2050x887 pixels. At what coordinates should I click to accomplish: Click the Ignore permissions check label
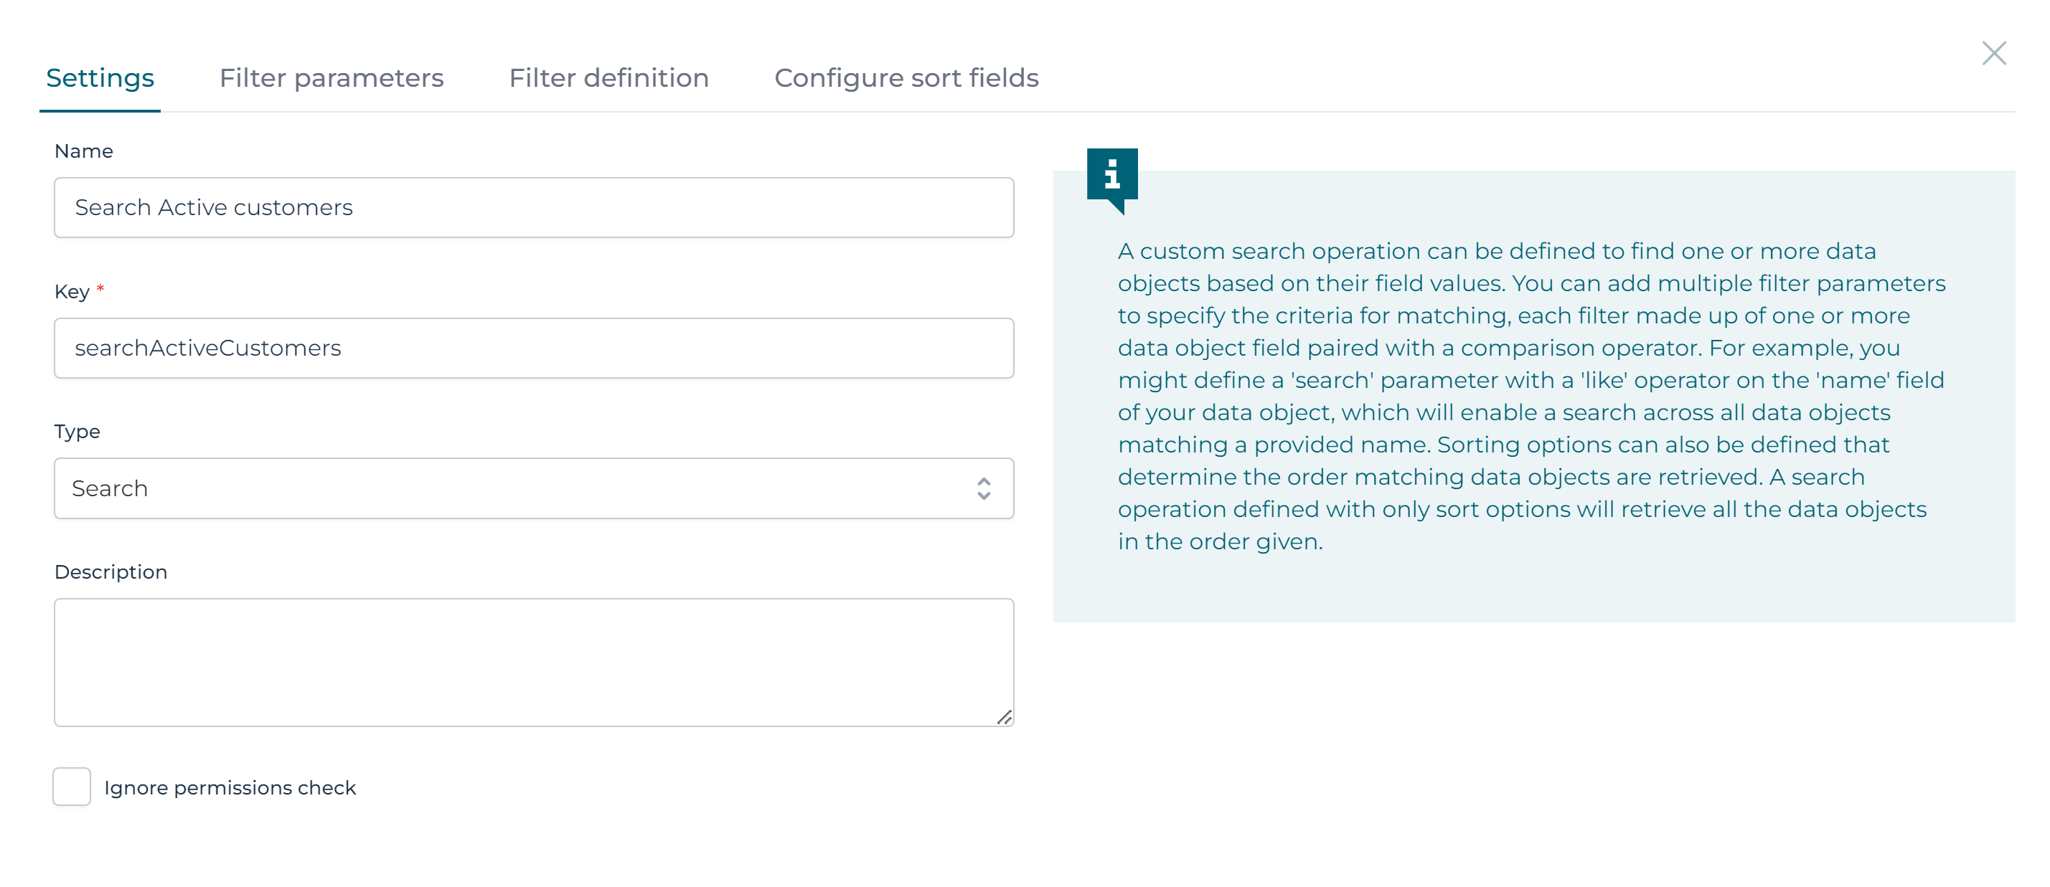point(230,787)
